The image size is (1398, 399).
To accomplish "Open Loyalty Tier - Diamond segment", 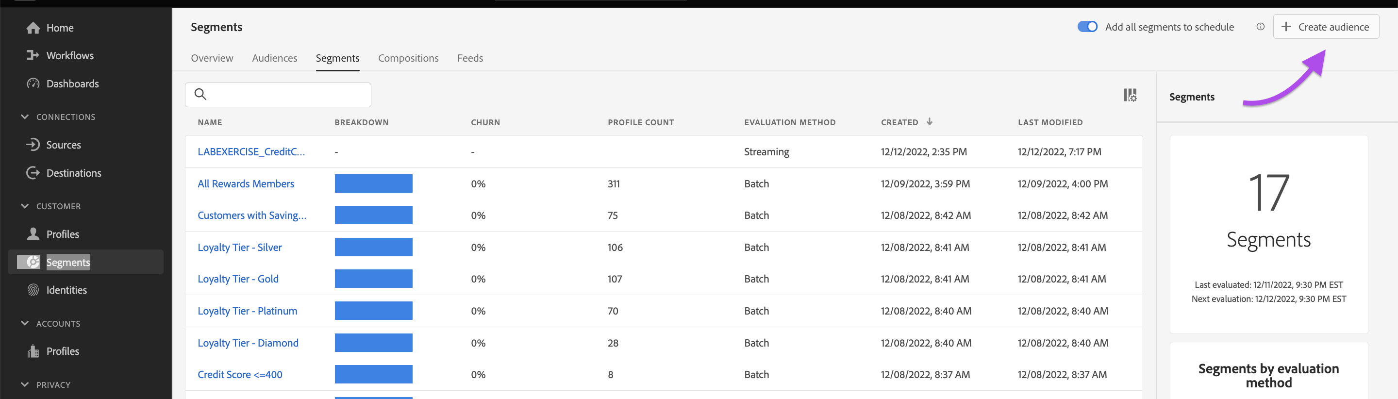I will (x=248, y=343).
